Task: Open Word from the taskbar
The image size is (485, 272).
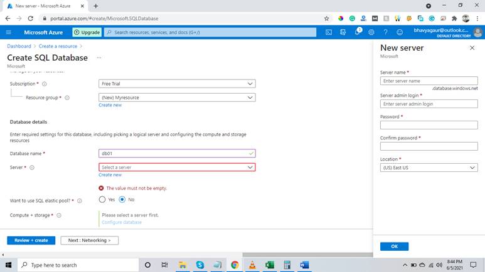Action: tap(304, 265)
